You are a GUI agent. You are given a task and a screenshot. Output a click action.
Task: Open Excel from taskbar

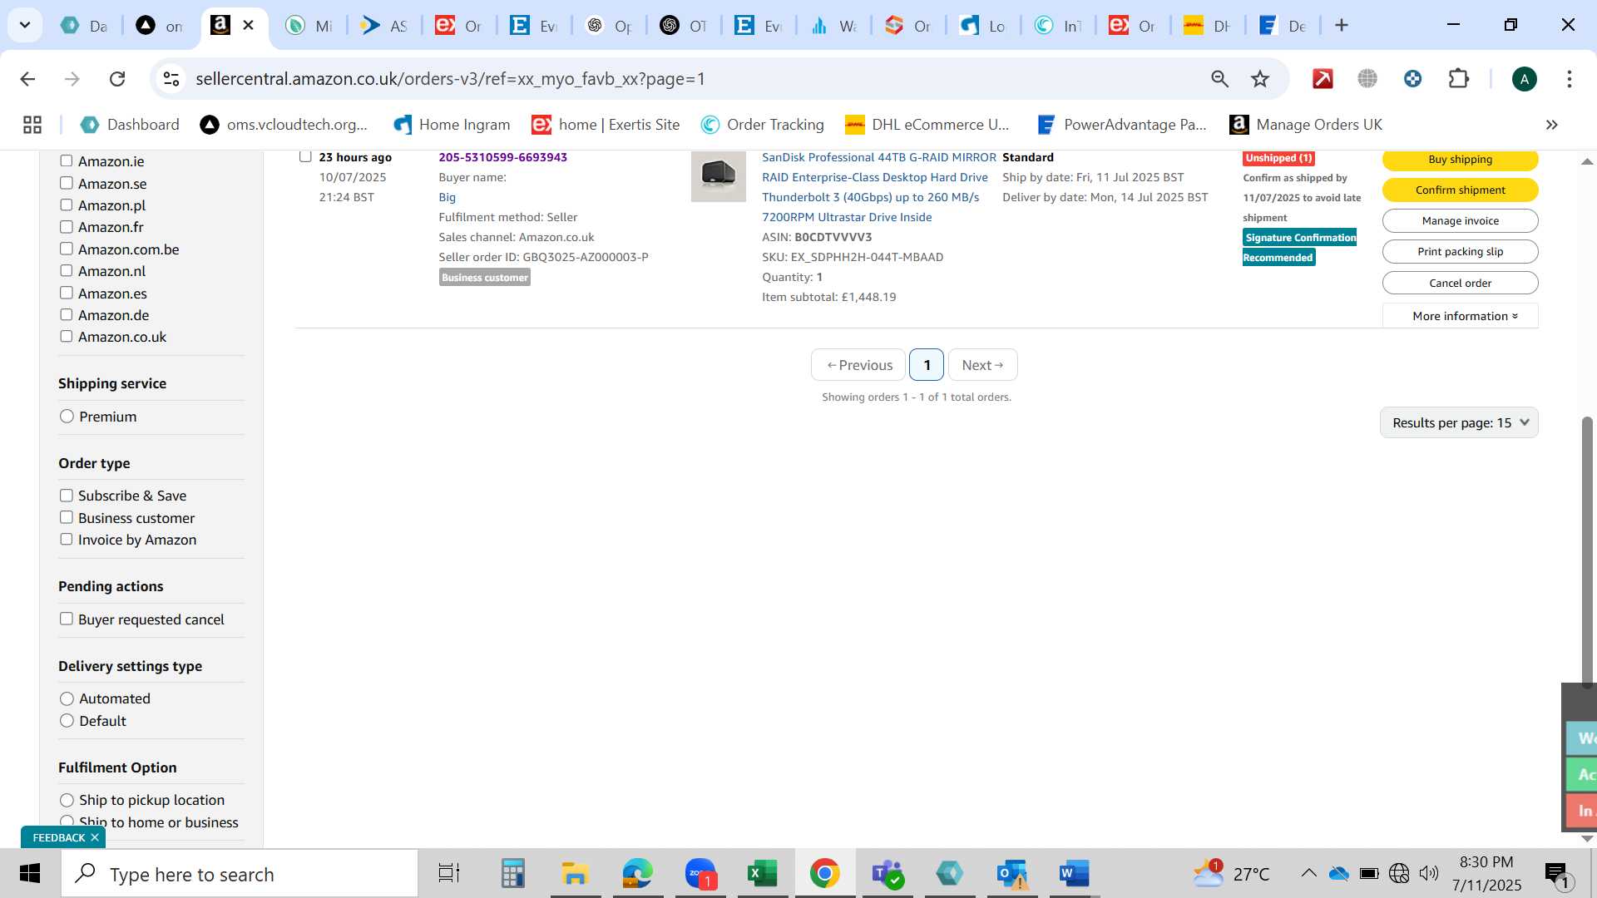click(762, 874)
